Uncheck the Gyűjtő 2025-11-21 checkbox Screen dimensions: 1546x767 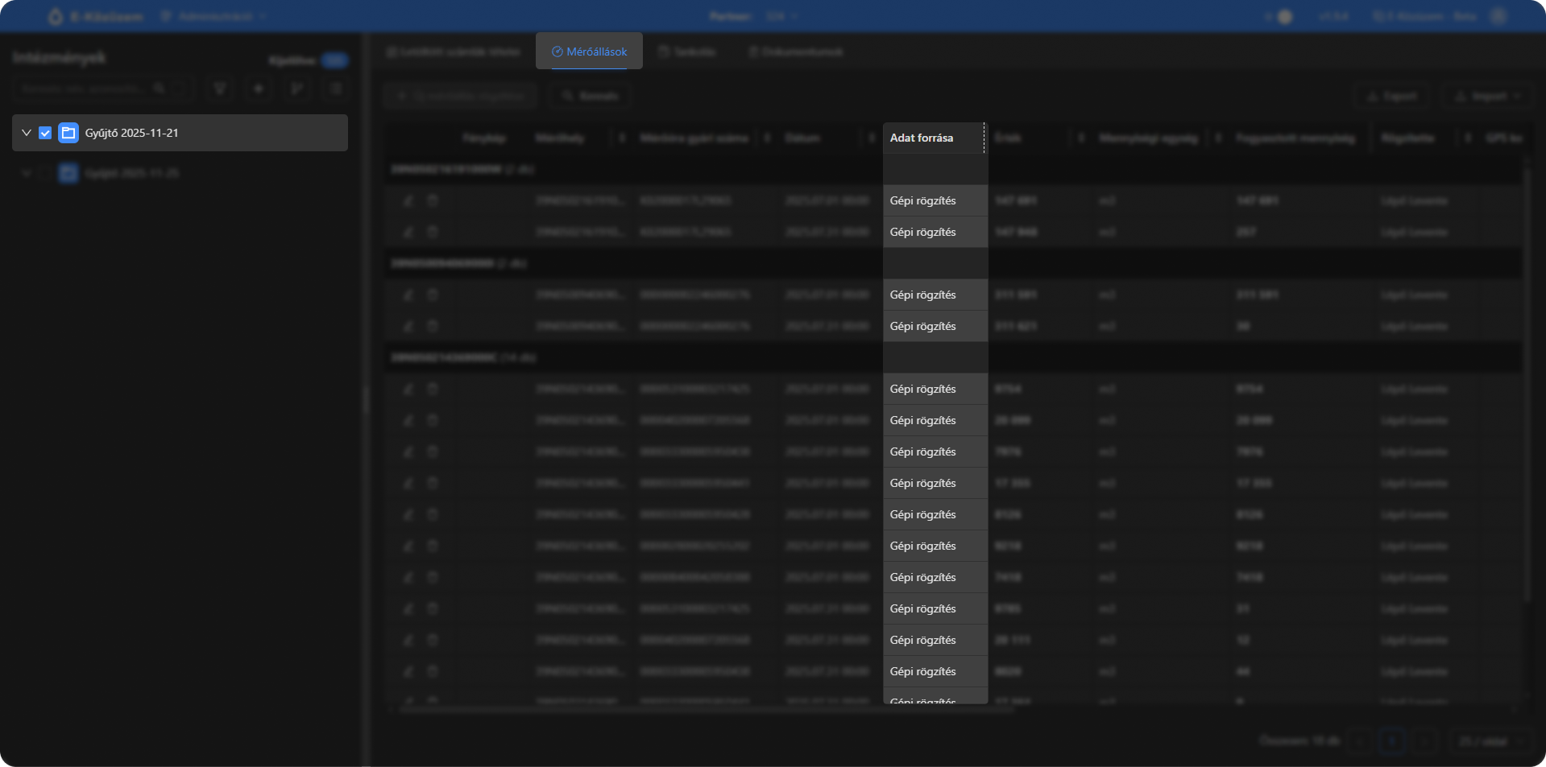(x=45, y=133)
